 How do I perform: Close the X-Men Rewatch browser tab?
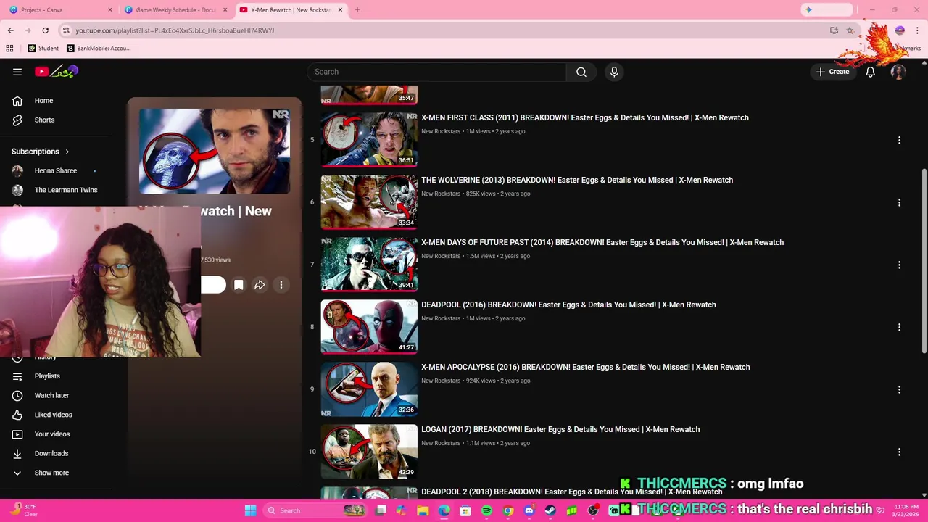[340, 10]
